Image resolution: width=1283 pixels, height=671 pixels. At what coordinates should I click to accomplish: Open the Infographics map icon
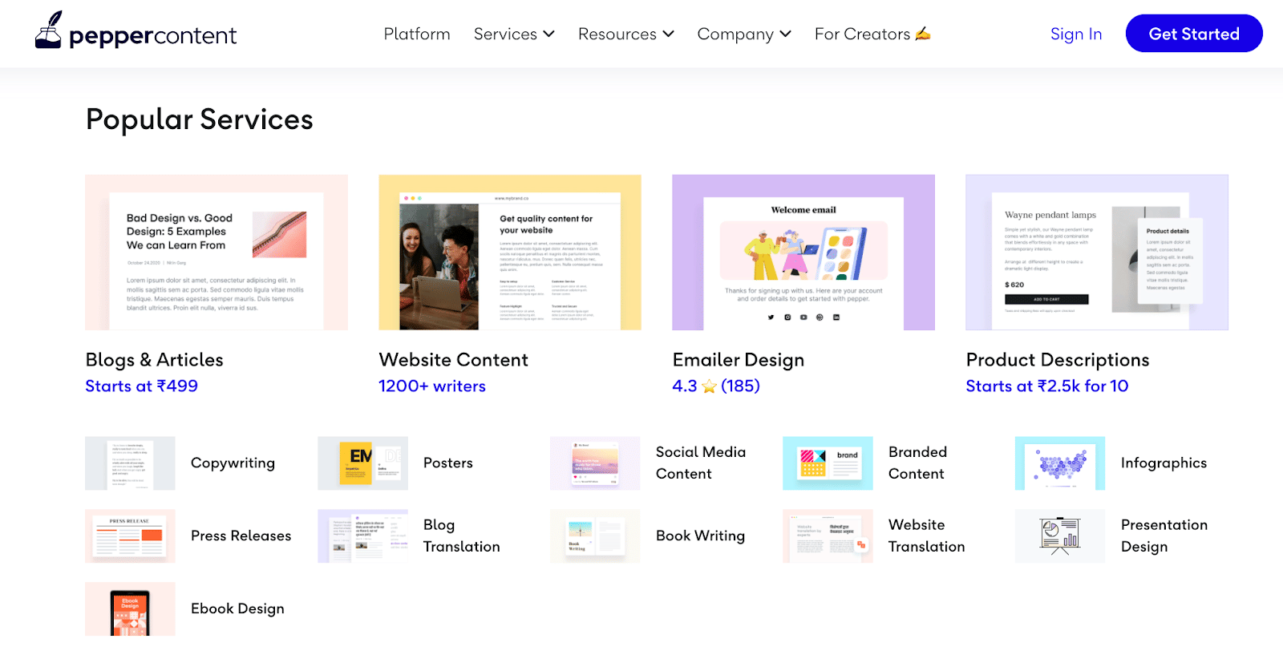click(1059, 463)
